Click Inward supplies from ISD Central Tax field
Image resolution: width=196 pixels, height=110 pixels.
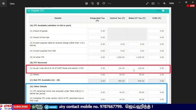[117, 51]
